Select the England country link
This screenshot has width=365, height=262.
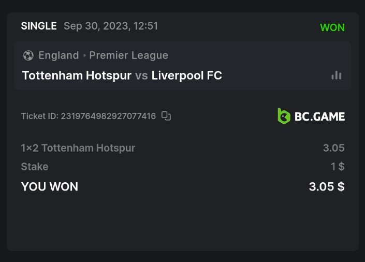tap(59, 55)
